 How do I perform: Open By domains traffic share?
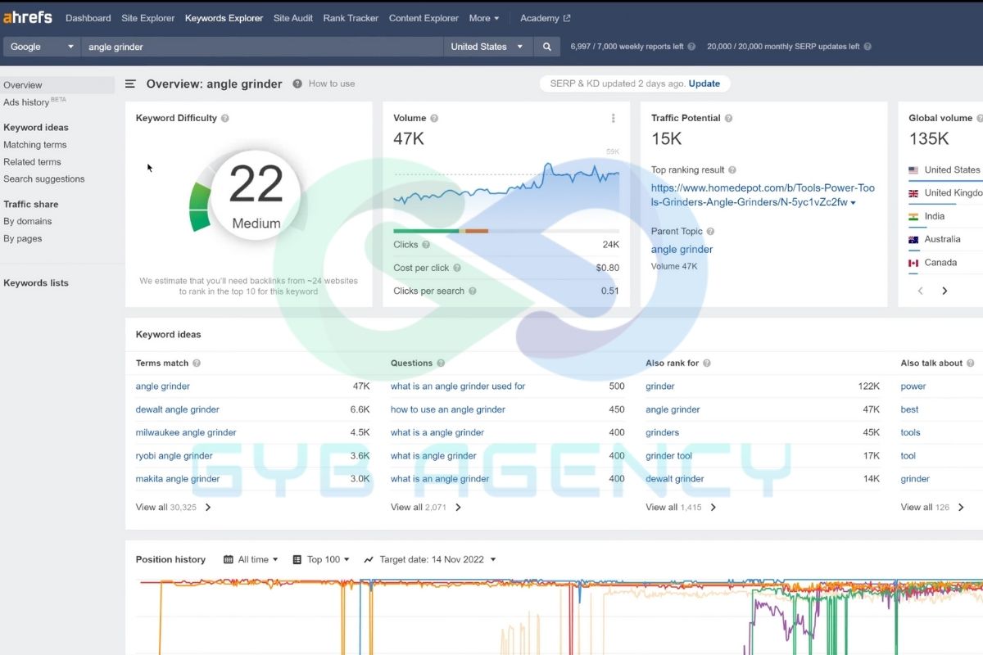tap(28, 222)
